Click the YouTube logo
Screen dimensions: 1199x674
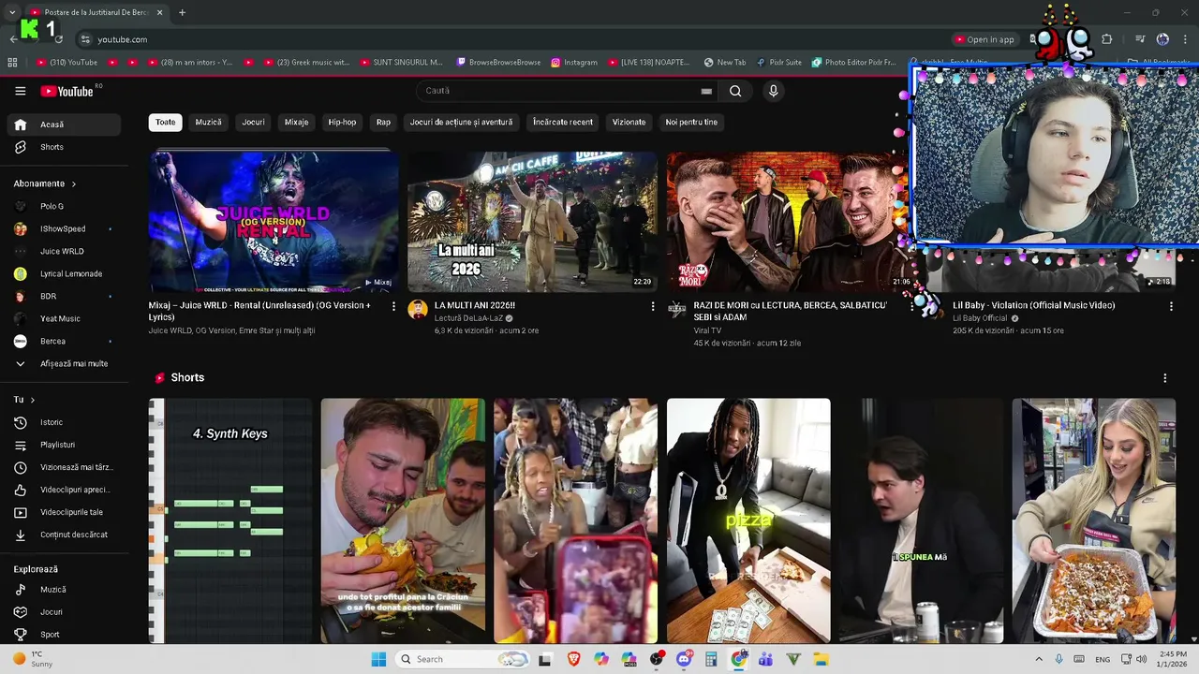click(67, 91)
